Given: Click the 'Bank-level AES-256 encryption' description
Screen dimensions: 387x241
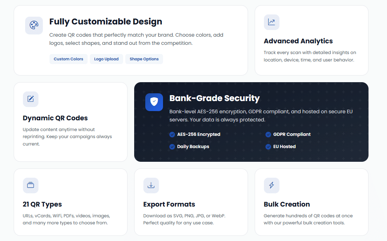Looking at the screenshot, I should click(261, 116).
